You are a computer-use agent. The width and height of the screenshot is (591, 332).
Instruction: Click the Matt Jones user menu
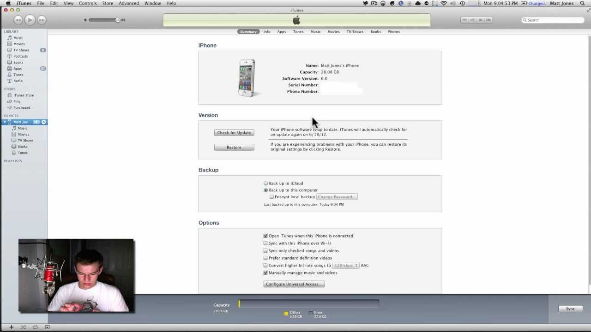point(561,3)
